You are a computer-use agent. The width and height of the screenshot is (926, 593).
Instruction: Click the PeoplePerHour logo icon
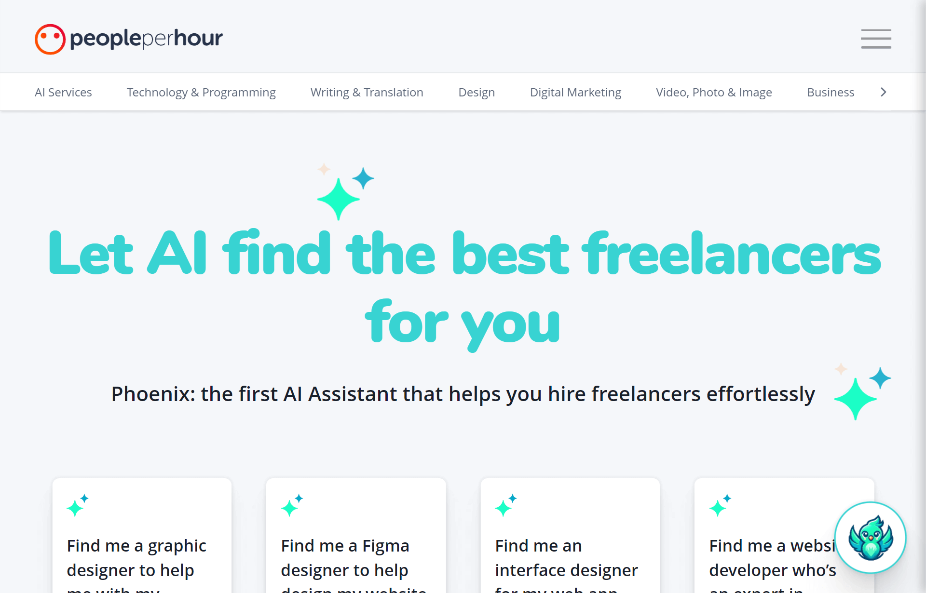[49, 38]
